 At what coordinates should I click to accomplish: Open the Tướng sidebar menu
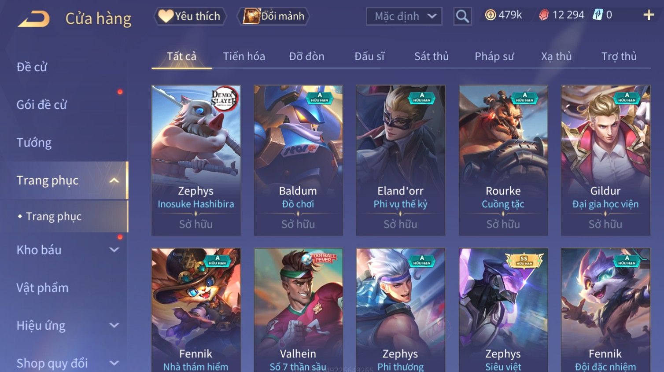34,143
